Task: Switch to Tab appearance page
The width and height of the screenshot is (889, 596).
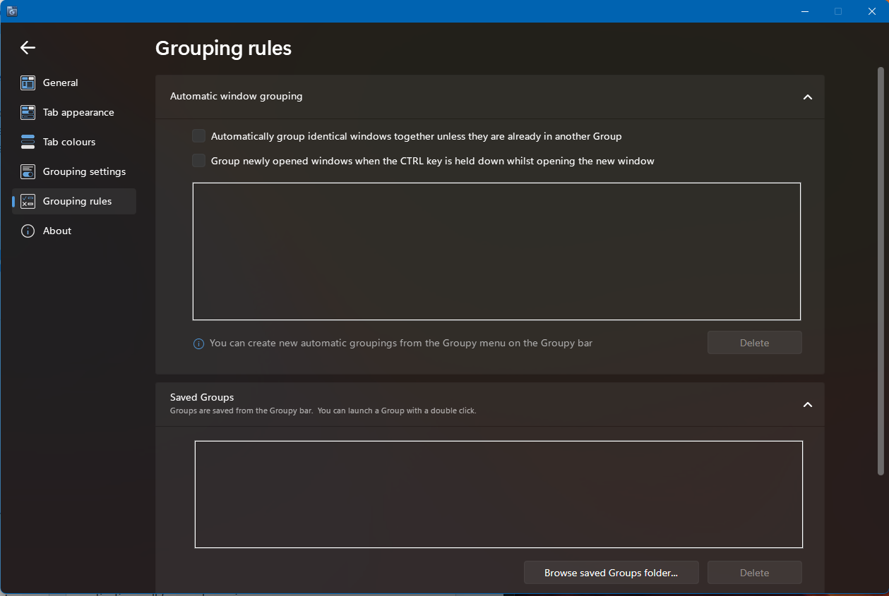Action: point(74,112)
